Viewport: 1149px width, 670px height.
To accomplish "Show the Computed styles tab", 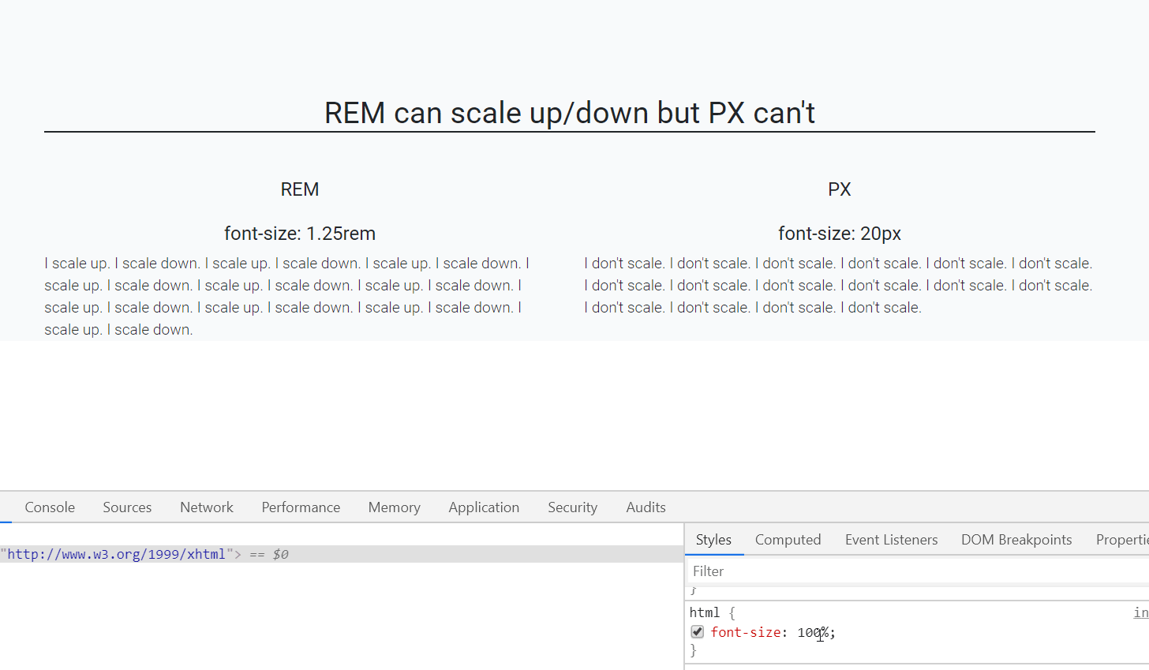I will tap(788, 540).
